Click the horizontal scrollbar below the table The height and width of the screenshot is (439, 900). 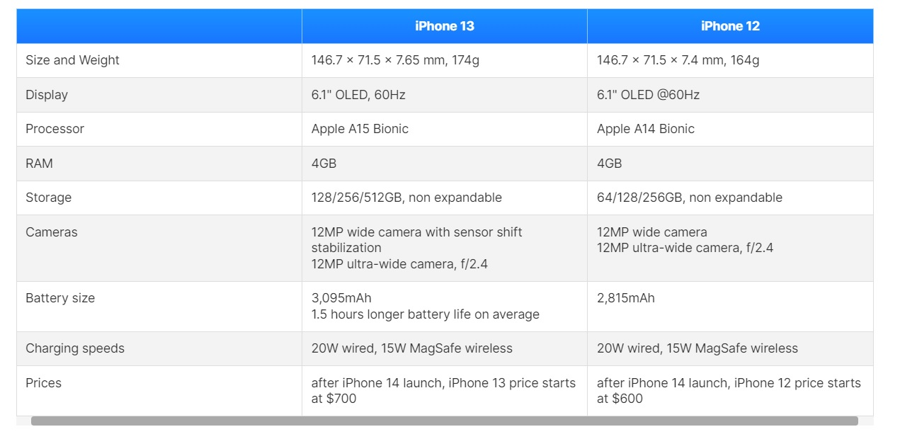445,421
